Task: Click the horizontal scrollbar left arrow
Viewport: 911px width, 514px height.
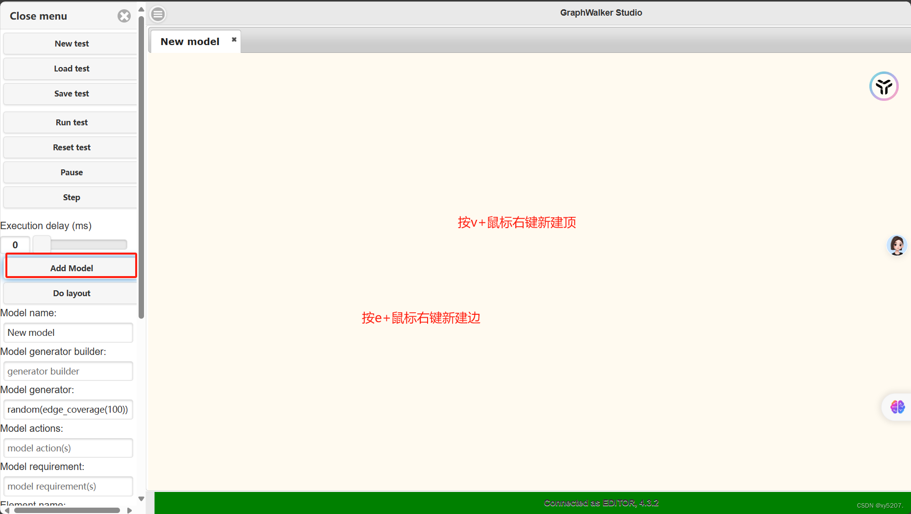Action: (6, 510)
